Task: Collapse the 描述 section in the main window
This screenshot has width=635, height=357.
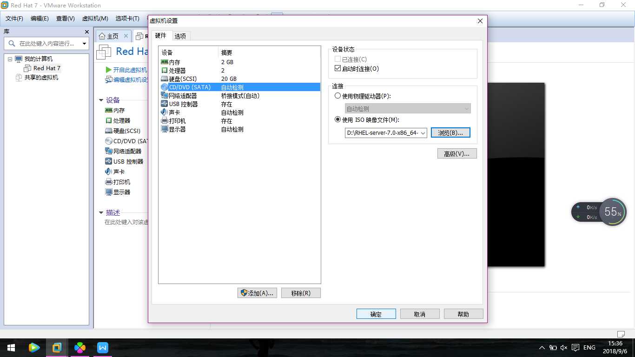Action: pyautogui.click(x=101, y=212)
